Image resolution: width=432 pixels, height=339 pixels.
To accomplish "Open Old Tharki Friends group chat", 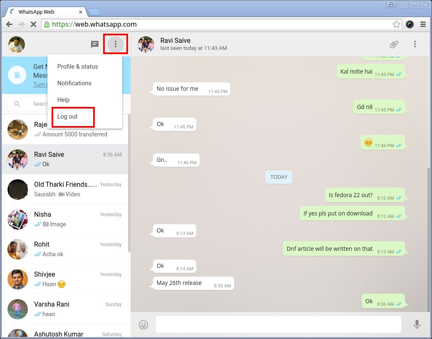I will point(65,189).
